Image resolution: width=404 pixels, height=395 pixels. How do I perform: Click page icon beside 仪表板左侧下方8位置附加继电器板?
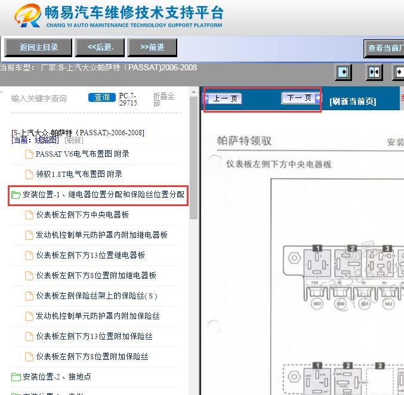click(x=29, y=276)
